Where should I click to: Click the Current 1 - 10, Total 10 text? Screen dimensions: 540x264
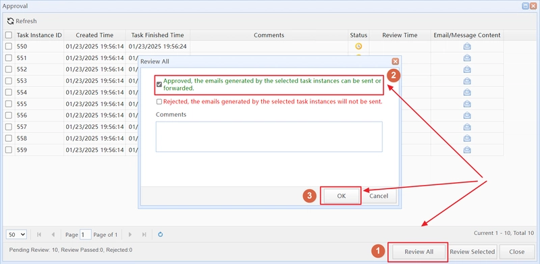(504, 233)
